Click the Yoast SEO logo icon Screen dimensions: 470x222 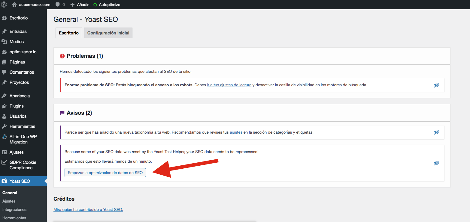click(4, 181)
